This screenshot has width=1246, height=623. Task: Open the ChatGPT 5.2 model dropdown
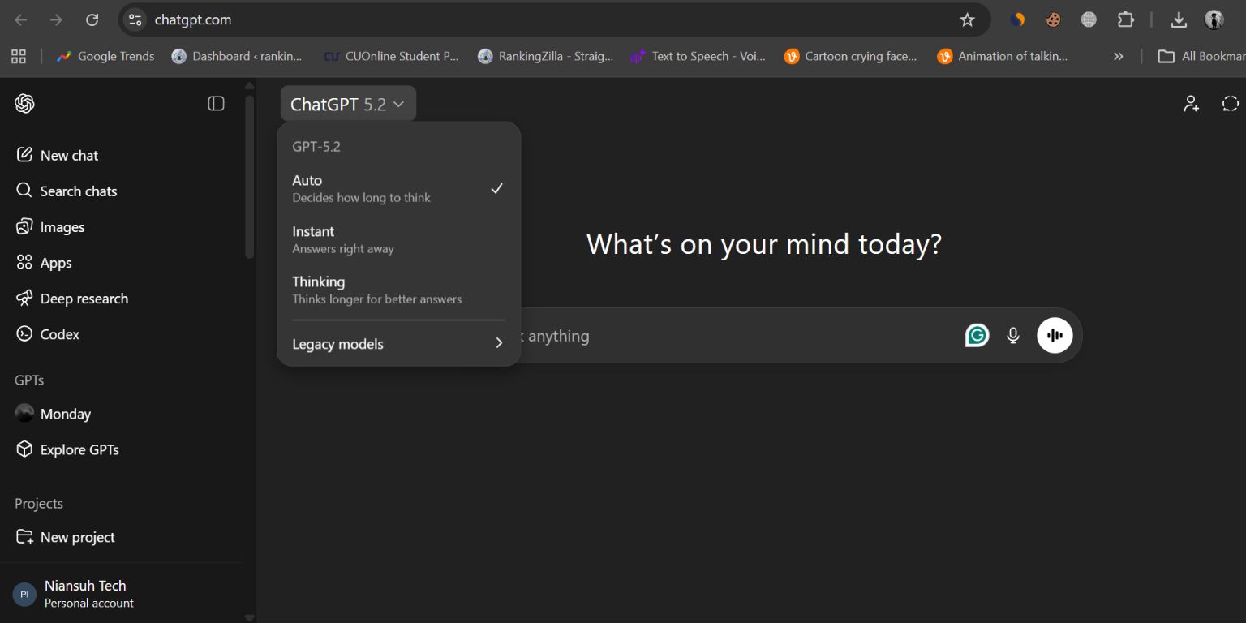pyautogui.click(x=347, y=103)
